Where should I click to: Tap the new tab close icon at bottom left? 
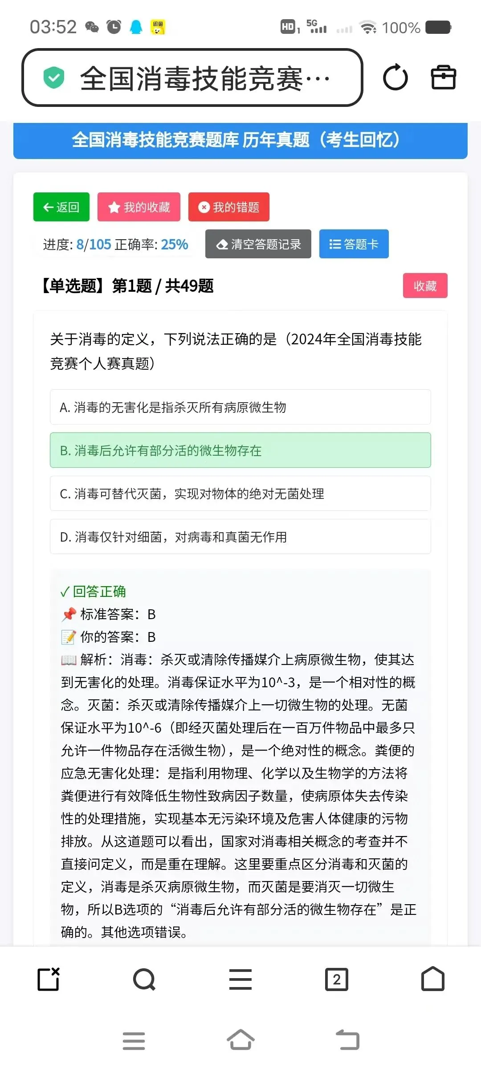click(x=48, y=979)
